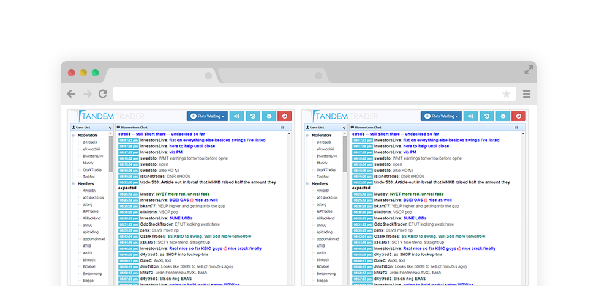The image size is (591, 286).
Task: Click the browser forward arrow
Action: coord(88,94)
